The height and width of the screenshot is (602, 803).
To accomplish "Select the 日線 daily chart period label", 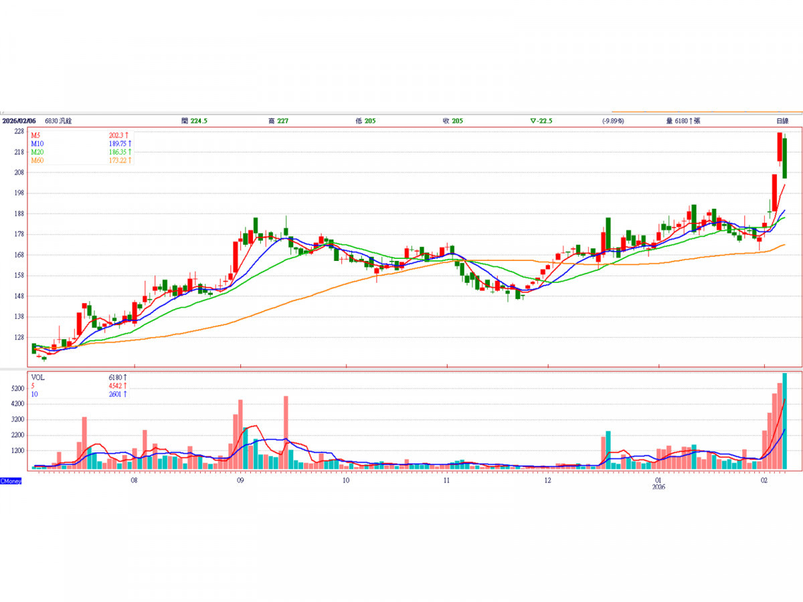I will pos(782,121).
